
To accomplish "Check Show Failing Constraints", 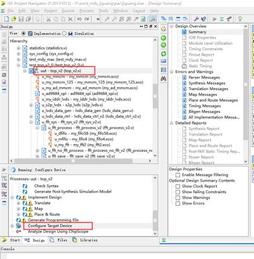I will [x=178, y=192].
